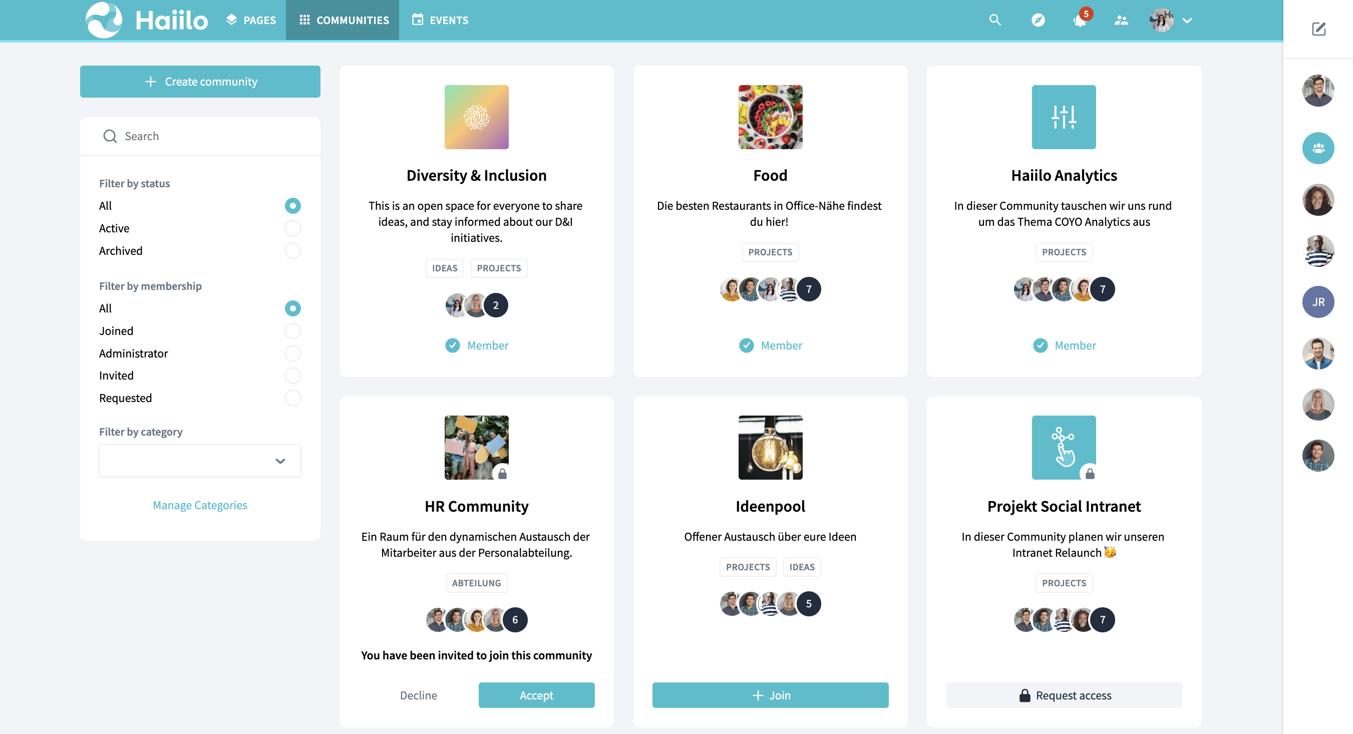Select Archived status filter radio
This screenshot has height=734, width=1353.
coord(292,251)
